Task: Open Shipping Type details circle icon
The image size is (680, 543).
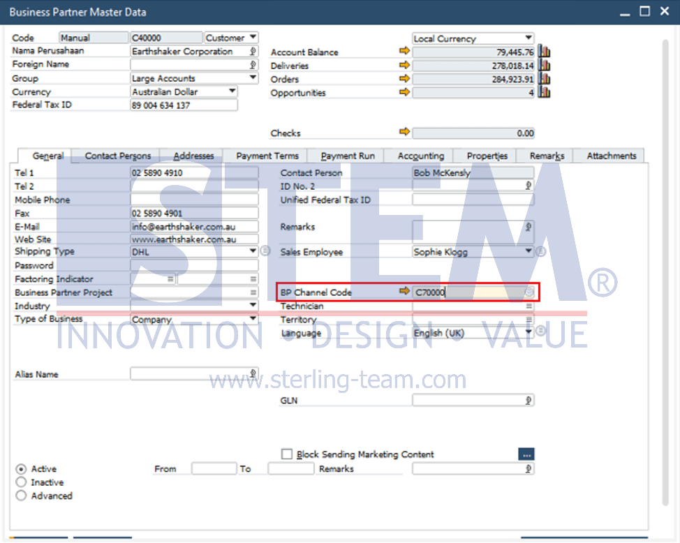Action: [x=265, y=251]
